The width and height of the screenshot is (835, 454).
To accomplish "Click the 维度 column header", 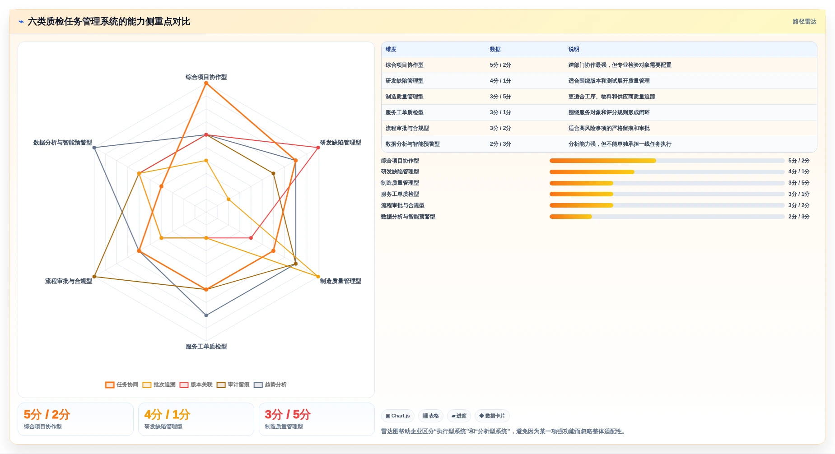I will [391, 49].
